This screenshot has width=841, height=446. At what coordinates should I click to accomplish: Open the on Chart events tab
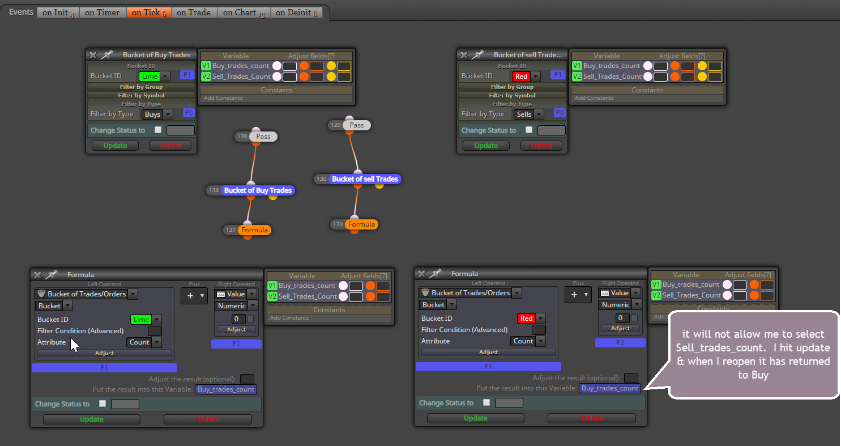click(x=244, y=12)
